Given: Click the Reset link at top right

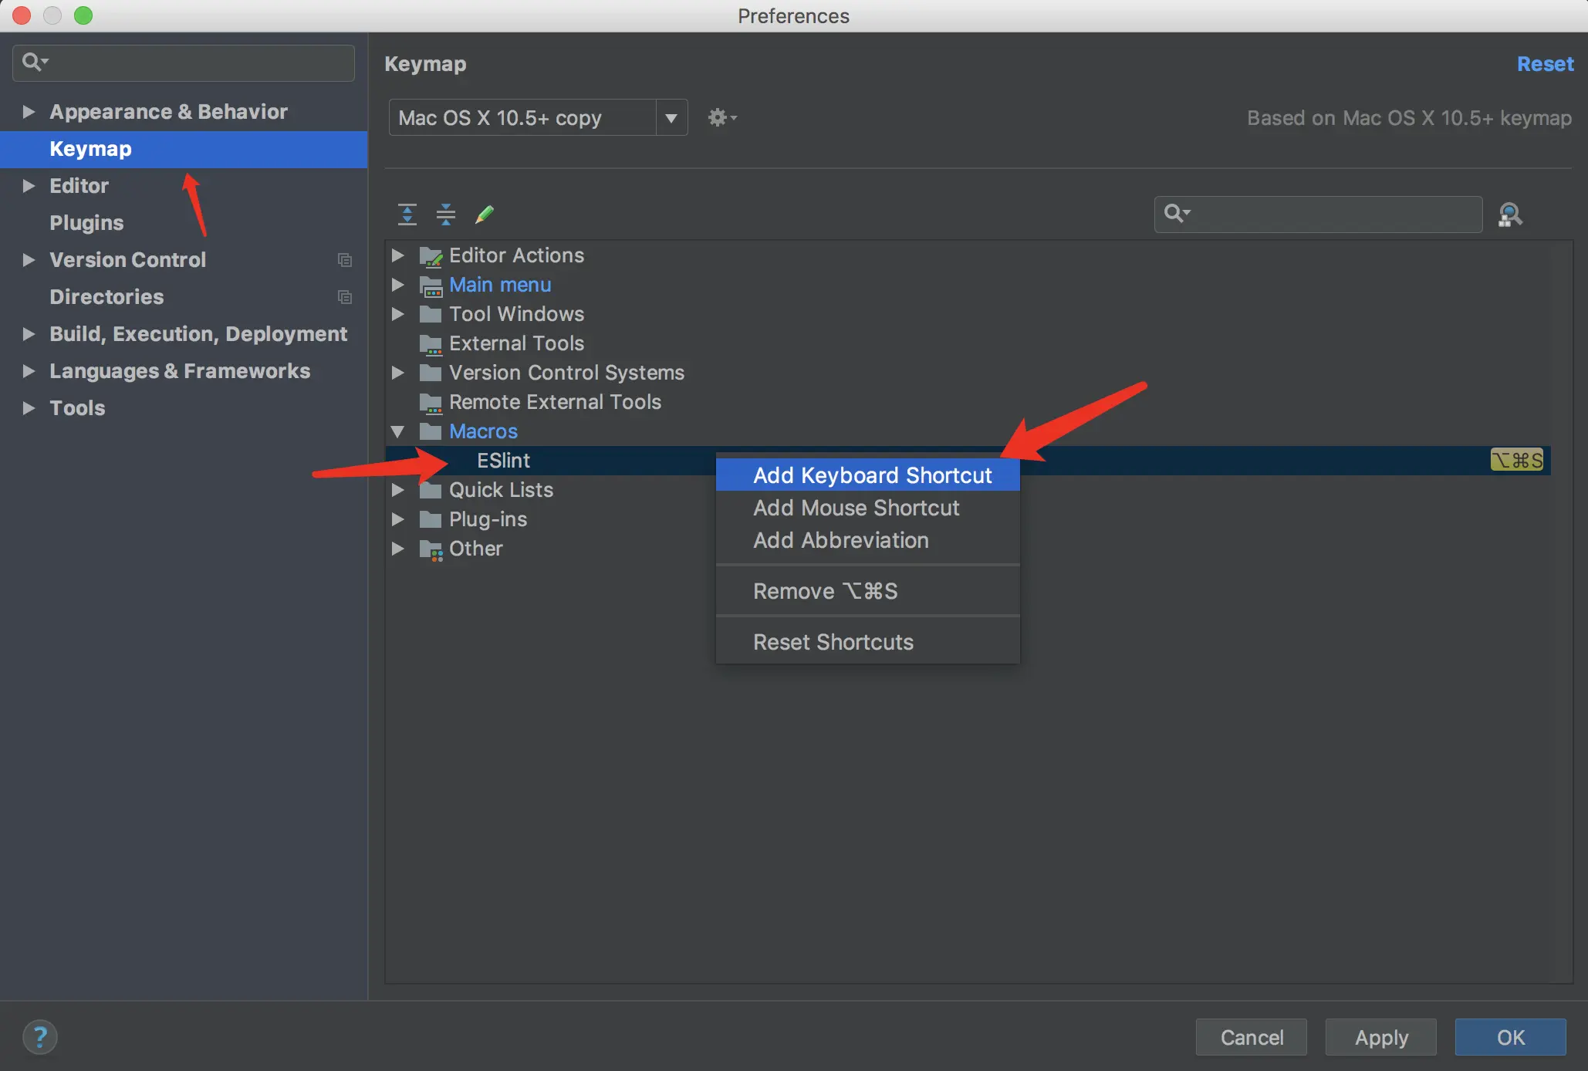Looking at the screenshot, I should pyautogui.click(x=1544, y=64).
